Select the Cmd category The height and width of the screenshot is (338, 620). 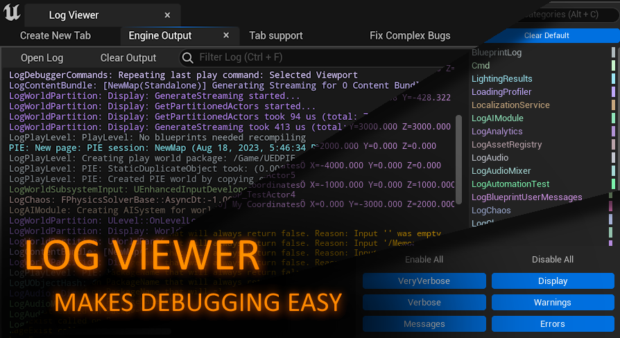(x=481, y=66)
